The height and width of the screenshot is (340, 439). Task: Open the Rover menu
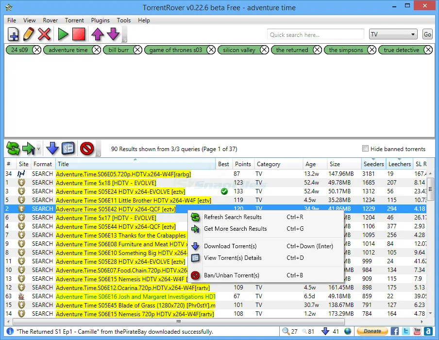click(50, 20)
